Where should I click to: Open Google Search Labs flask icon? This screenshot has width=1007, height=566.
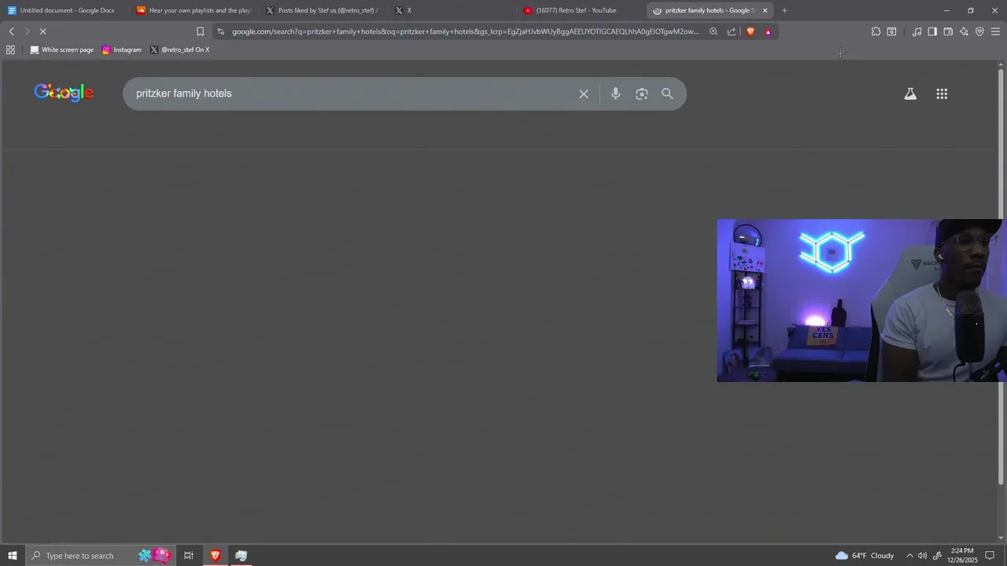pos(910,94)
